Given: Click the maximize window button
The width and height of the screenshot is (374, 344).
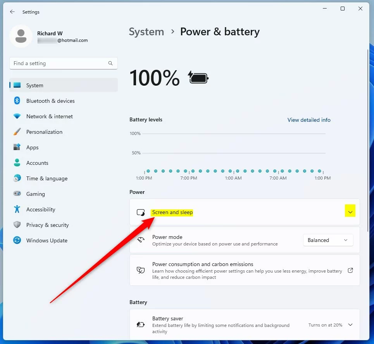Looking at the screenshot, I should (343, 9).
